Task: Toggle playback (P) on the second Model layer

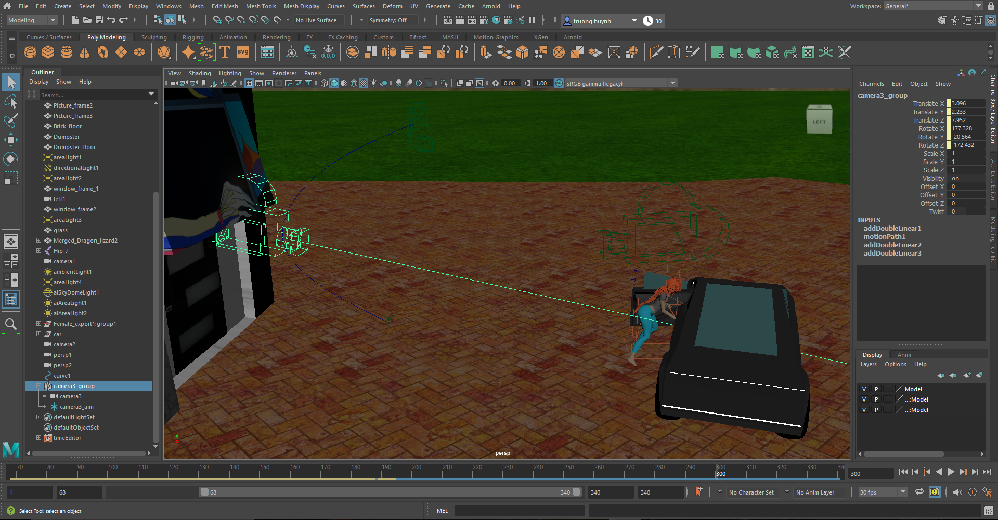Action: pos(876,399)
